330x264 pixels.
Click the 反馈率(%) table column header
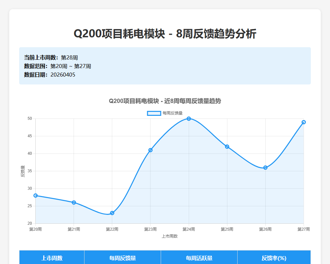pos(274,258)
